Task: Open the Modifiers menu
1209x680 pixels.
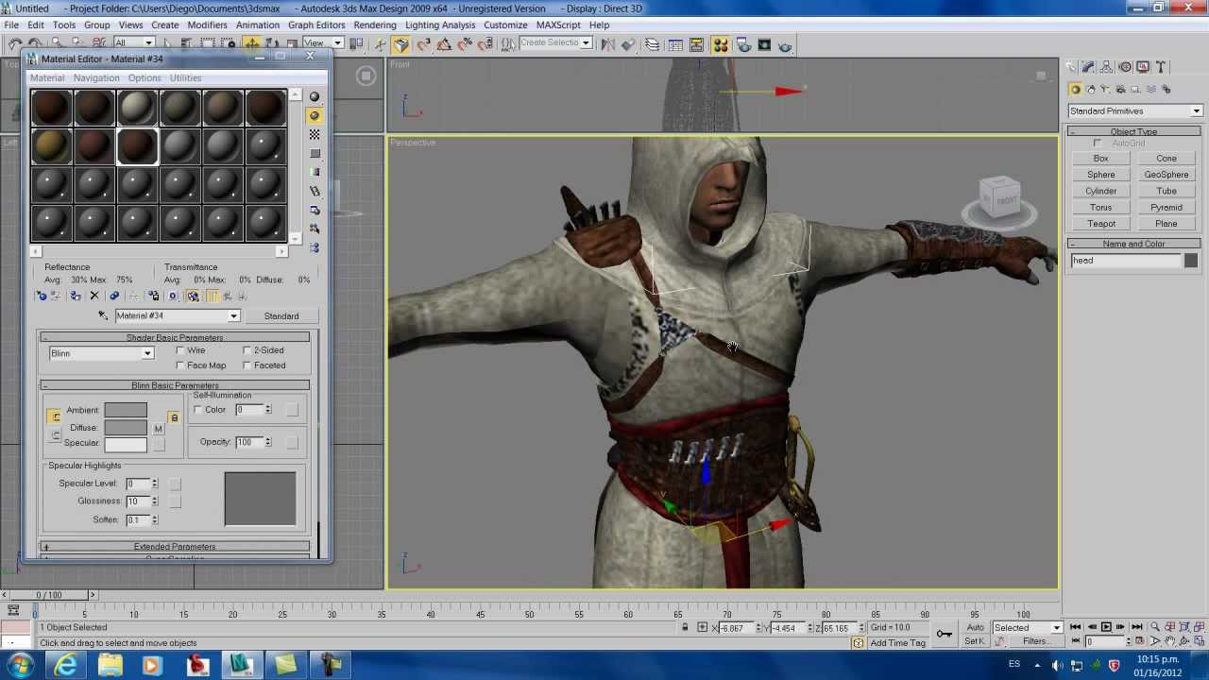Action: tap(207, 25)
